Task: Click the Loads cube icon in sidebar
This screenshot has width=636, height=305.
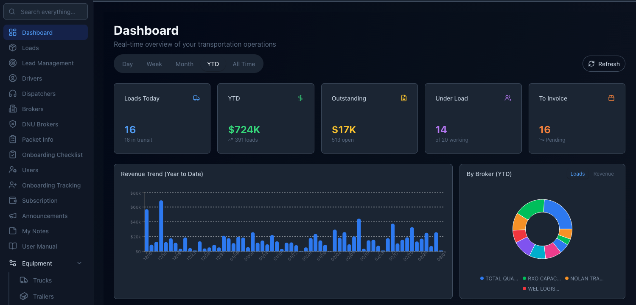Action: pyautogui.click(x=13, y=48)
